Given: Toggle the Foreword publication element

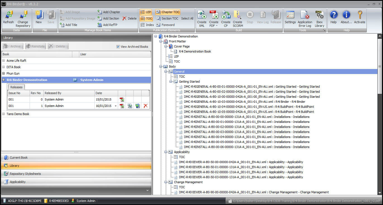Looking at the screenshot, I should 165,25.
